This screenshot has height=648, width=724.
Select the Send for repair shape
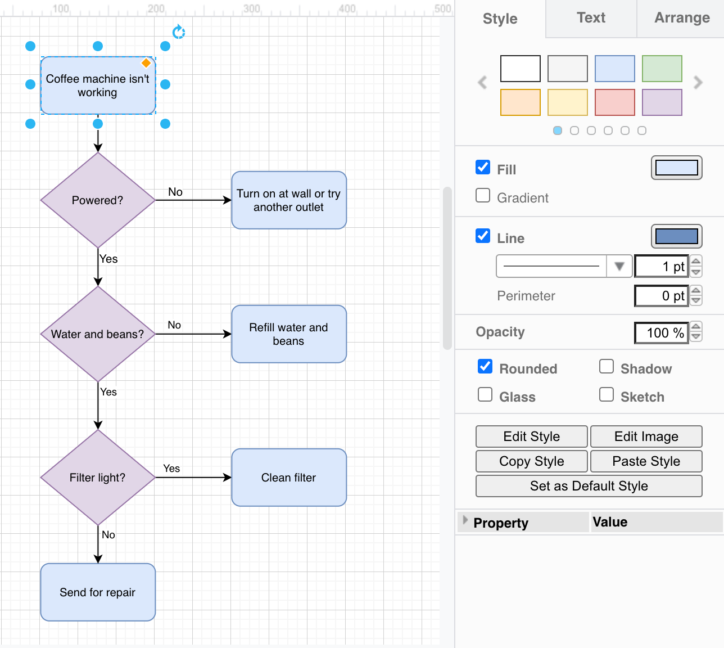97,592
